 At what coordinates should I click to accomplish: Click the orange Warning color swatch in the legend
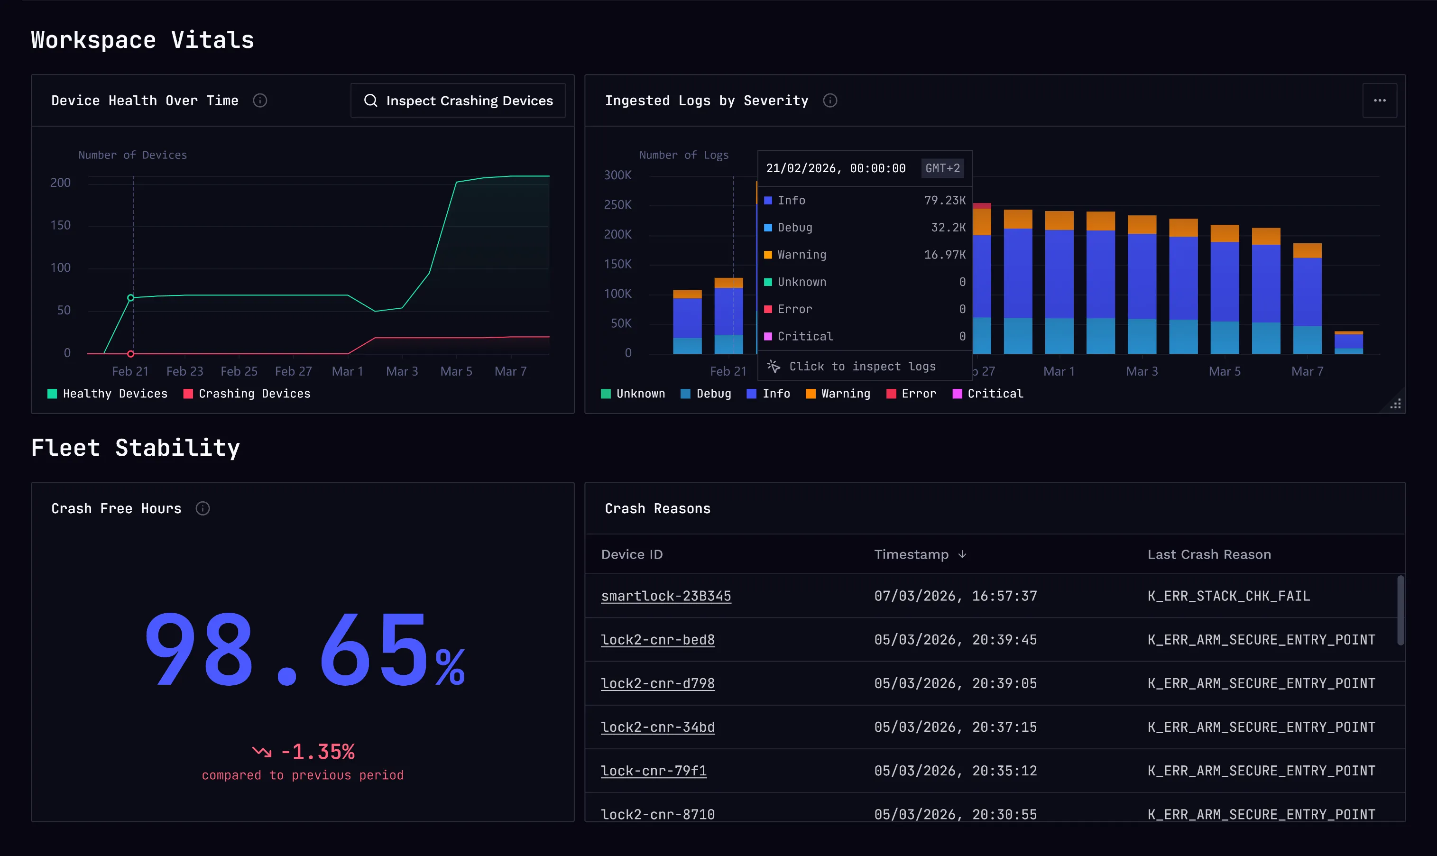pos(811,394)
